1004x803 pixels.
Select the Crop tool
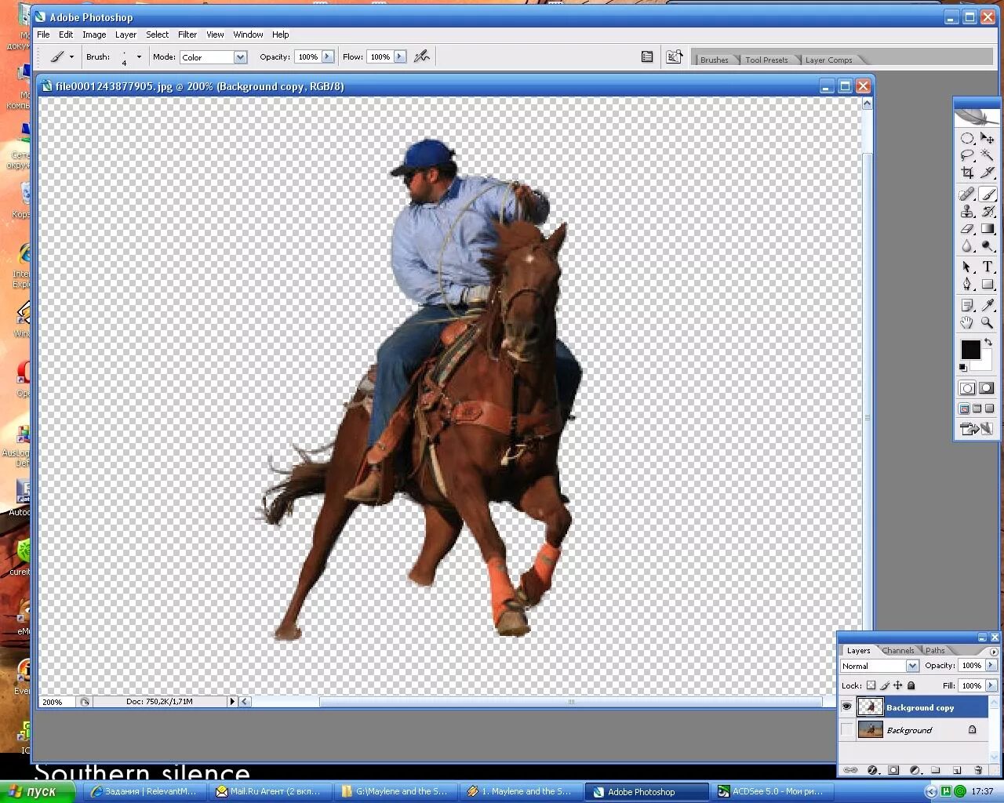click(967, 173)
